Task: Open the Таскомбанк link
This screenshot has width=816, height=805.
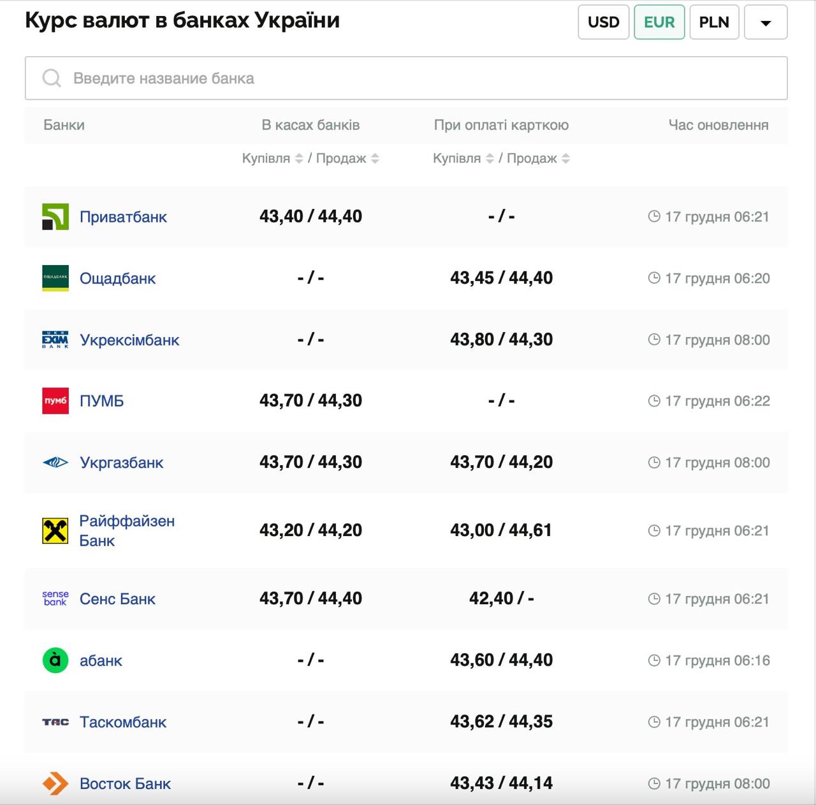Action: coord(123,722)
